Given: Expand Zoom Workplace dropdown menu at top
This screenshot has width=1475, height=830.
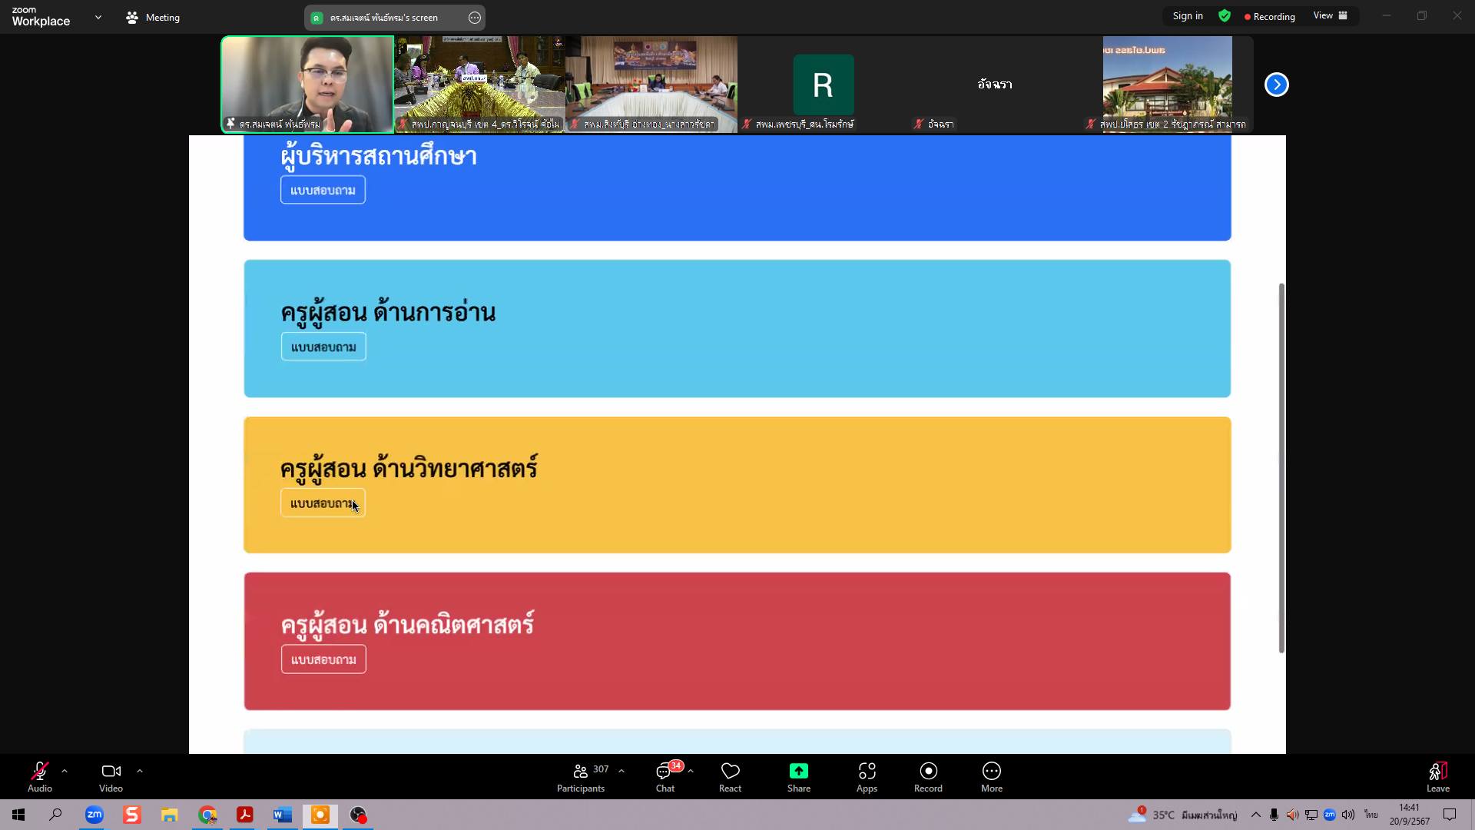Looking at the screenshot, I should [x=98, y=17].
